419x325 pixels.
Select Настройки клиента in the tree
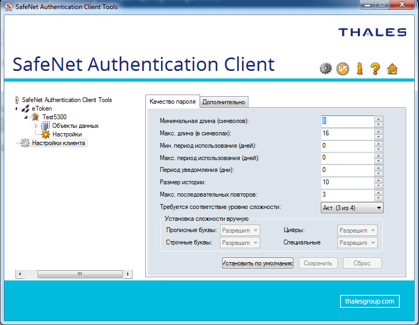click(58, 143)
